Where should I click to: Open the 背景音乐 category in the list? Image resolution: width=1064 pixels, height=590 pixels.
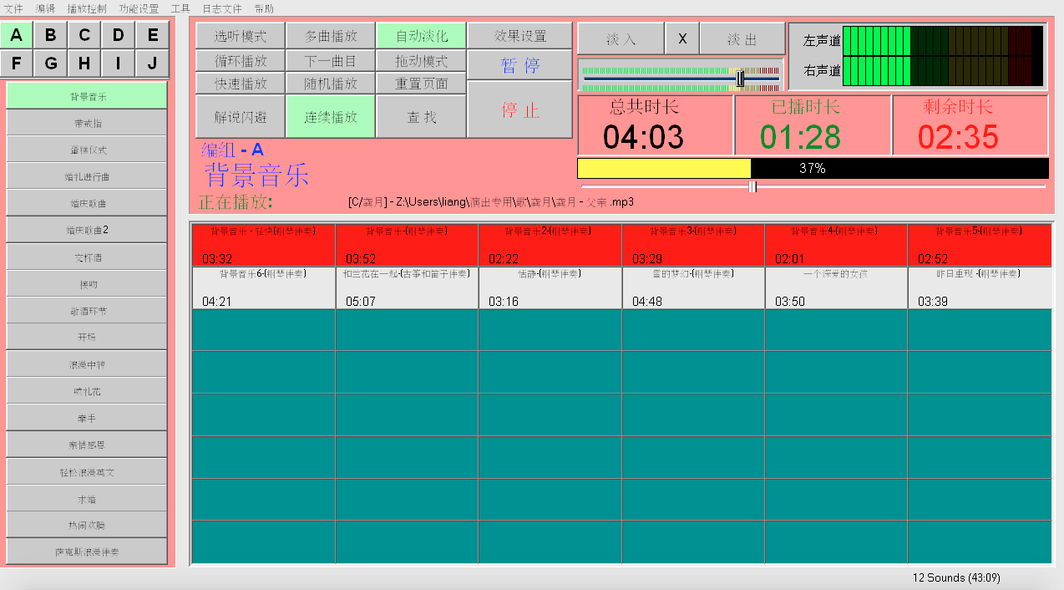[87, 96]
